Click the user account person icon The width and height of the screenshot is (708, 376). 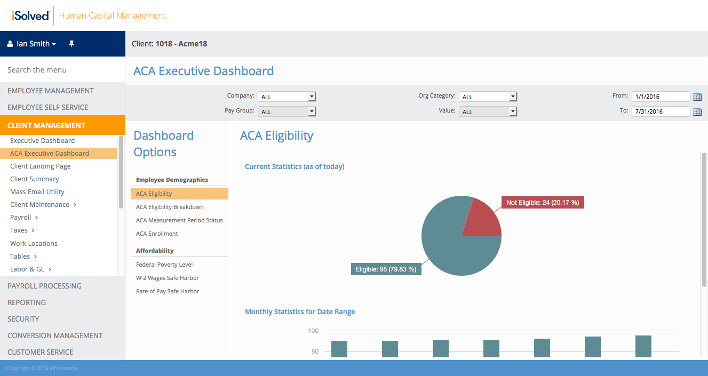9,44
